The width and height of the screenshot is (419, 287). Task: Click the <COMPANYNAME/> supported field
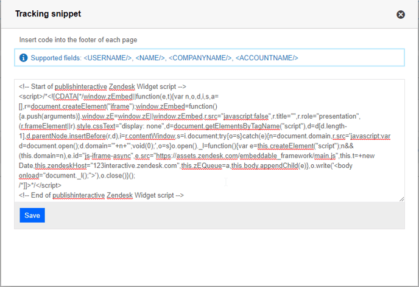click(200, 58)
